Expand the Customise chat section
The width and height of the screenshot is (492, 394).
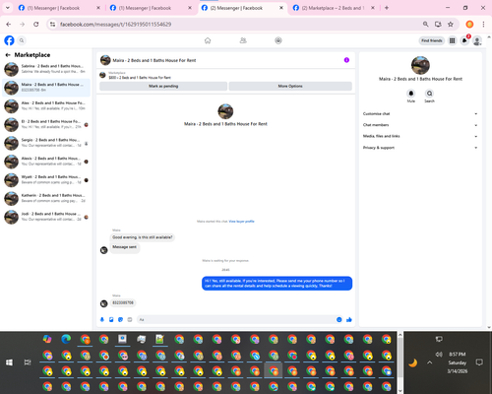(420, 113)
